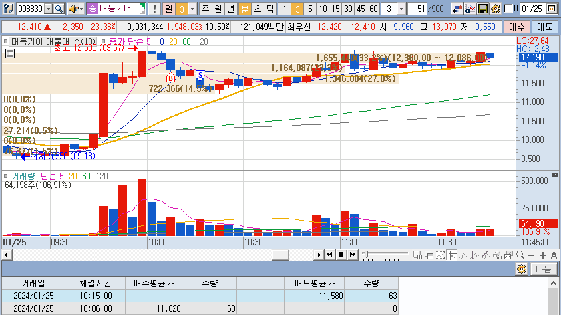The image size is (561, 315).
Task: Select 10 minute interval
Action: (323, 9)
